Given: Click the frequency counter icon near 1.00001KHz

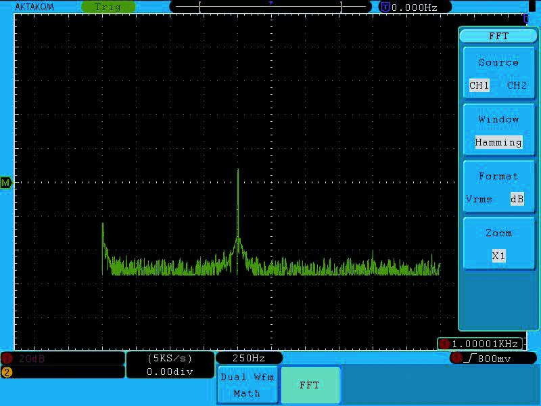Looking at the screenshot, I should [444, 344].
